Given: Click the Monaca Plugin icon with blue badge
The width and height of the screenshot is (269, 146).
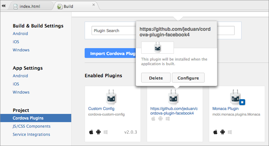Looking at the screenshot, I should click(x=236, y=97).
